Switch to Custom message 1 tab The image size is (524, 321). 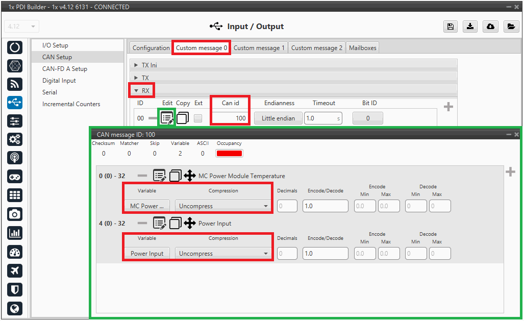click(259, 48)
